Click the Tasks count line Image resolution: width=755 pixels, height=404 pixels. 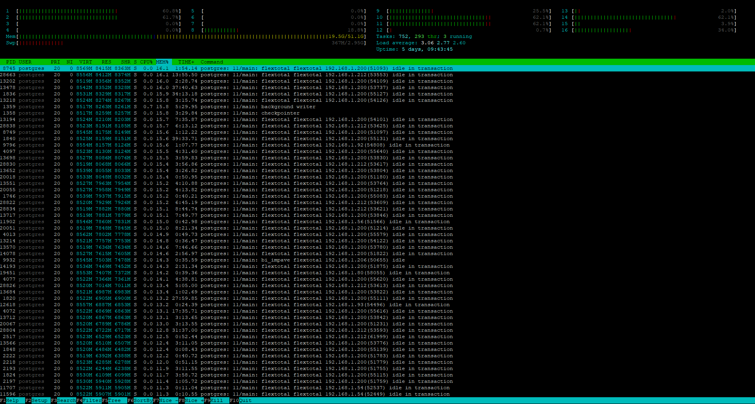pos(424,36)
